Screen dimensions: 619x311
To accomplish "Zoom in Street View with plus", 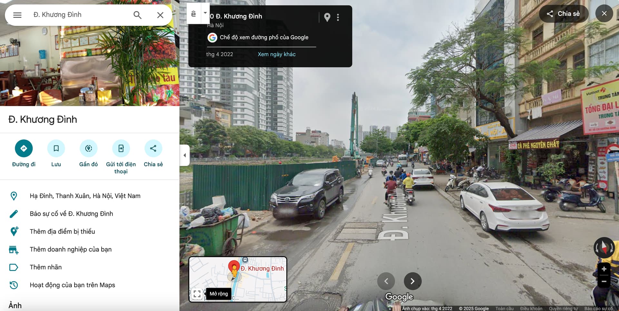I will pyautogui.click(x=604, y=269).
